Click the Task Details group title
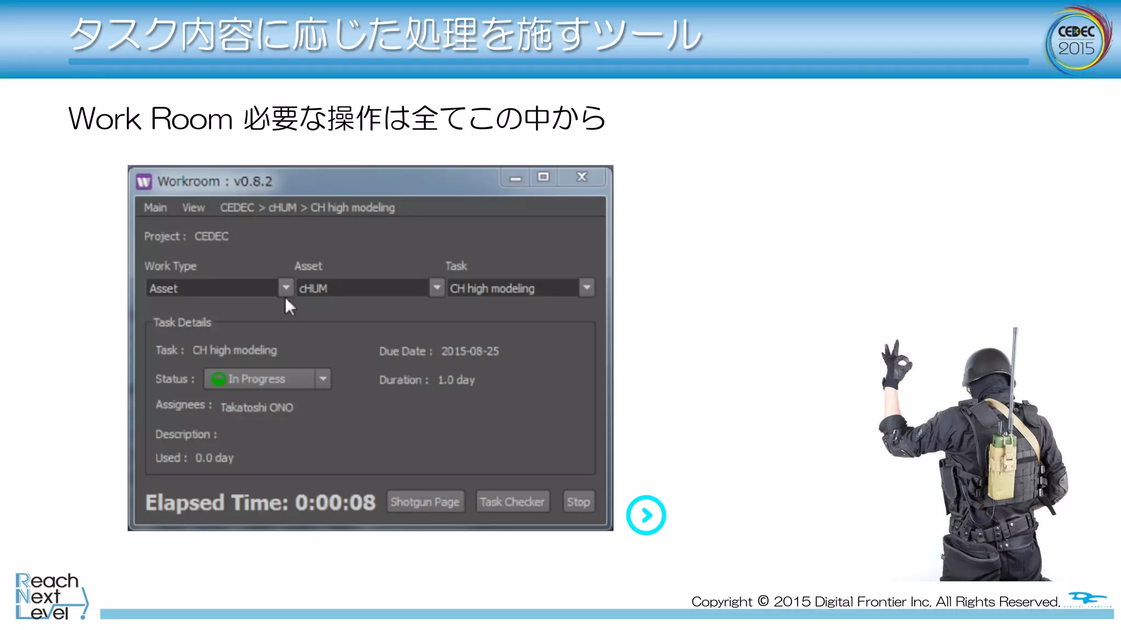This screenshot has height=630, width=1121. click(182, 323)
